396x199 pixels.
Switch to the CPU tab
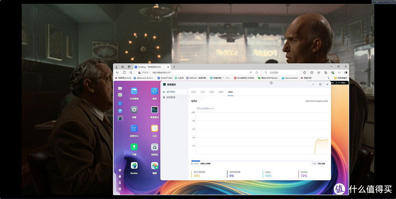(202, 92)
